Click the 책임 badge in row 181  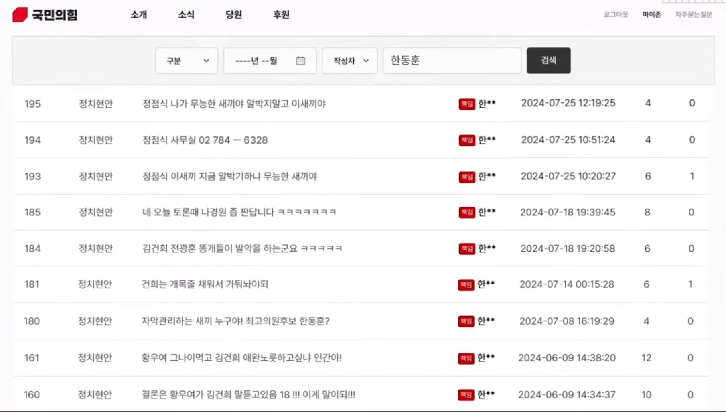pyautogui.click(x=466, y=285)
